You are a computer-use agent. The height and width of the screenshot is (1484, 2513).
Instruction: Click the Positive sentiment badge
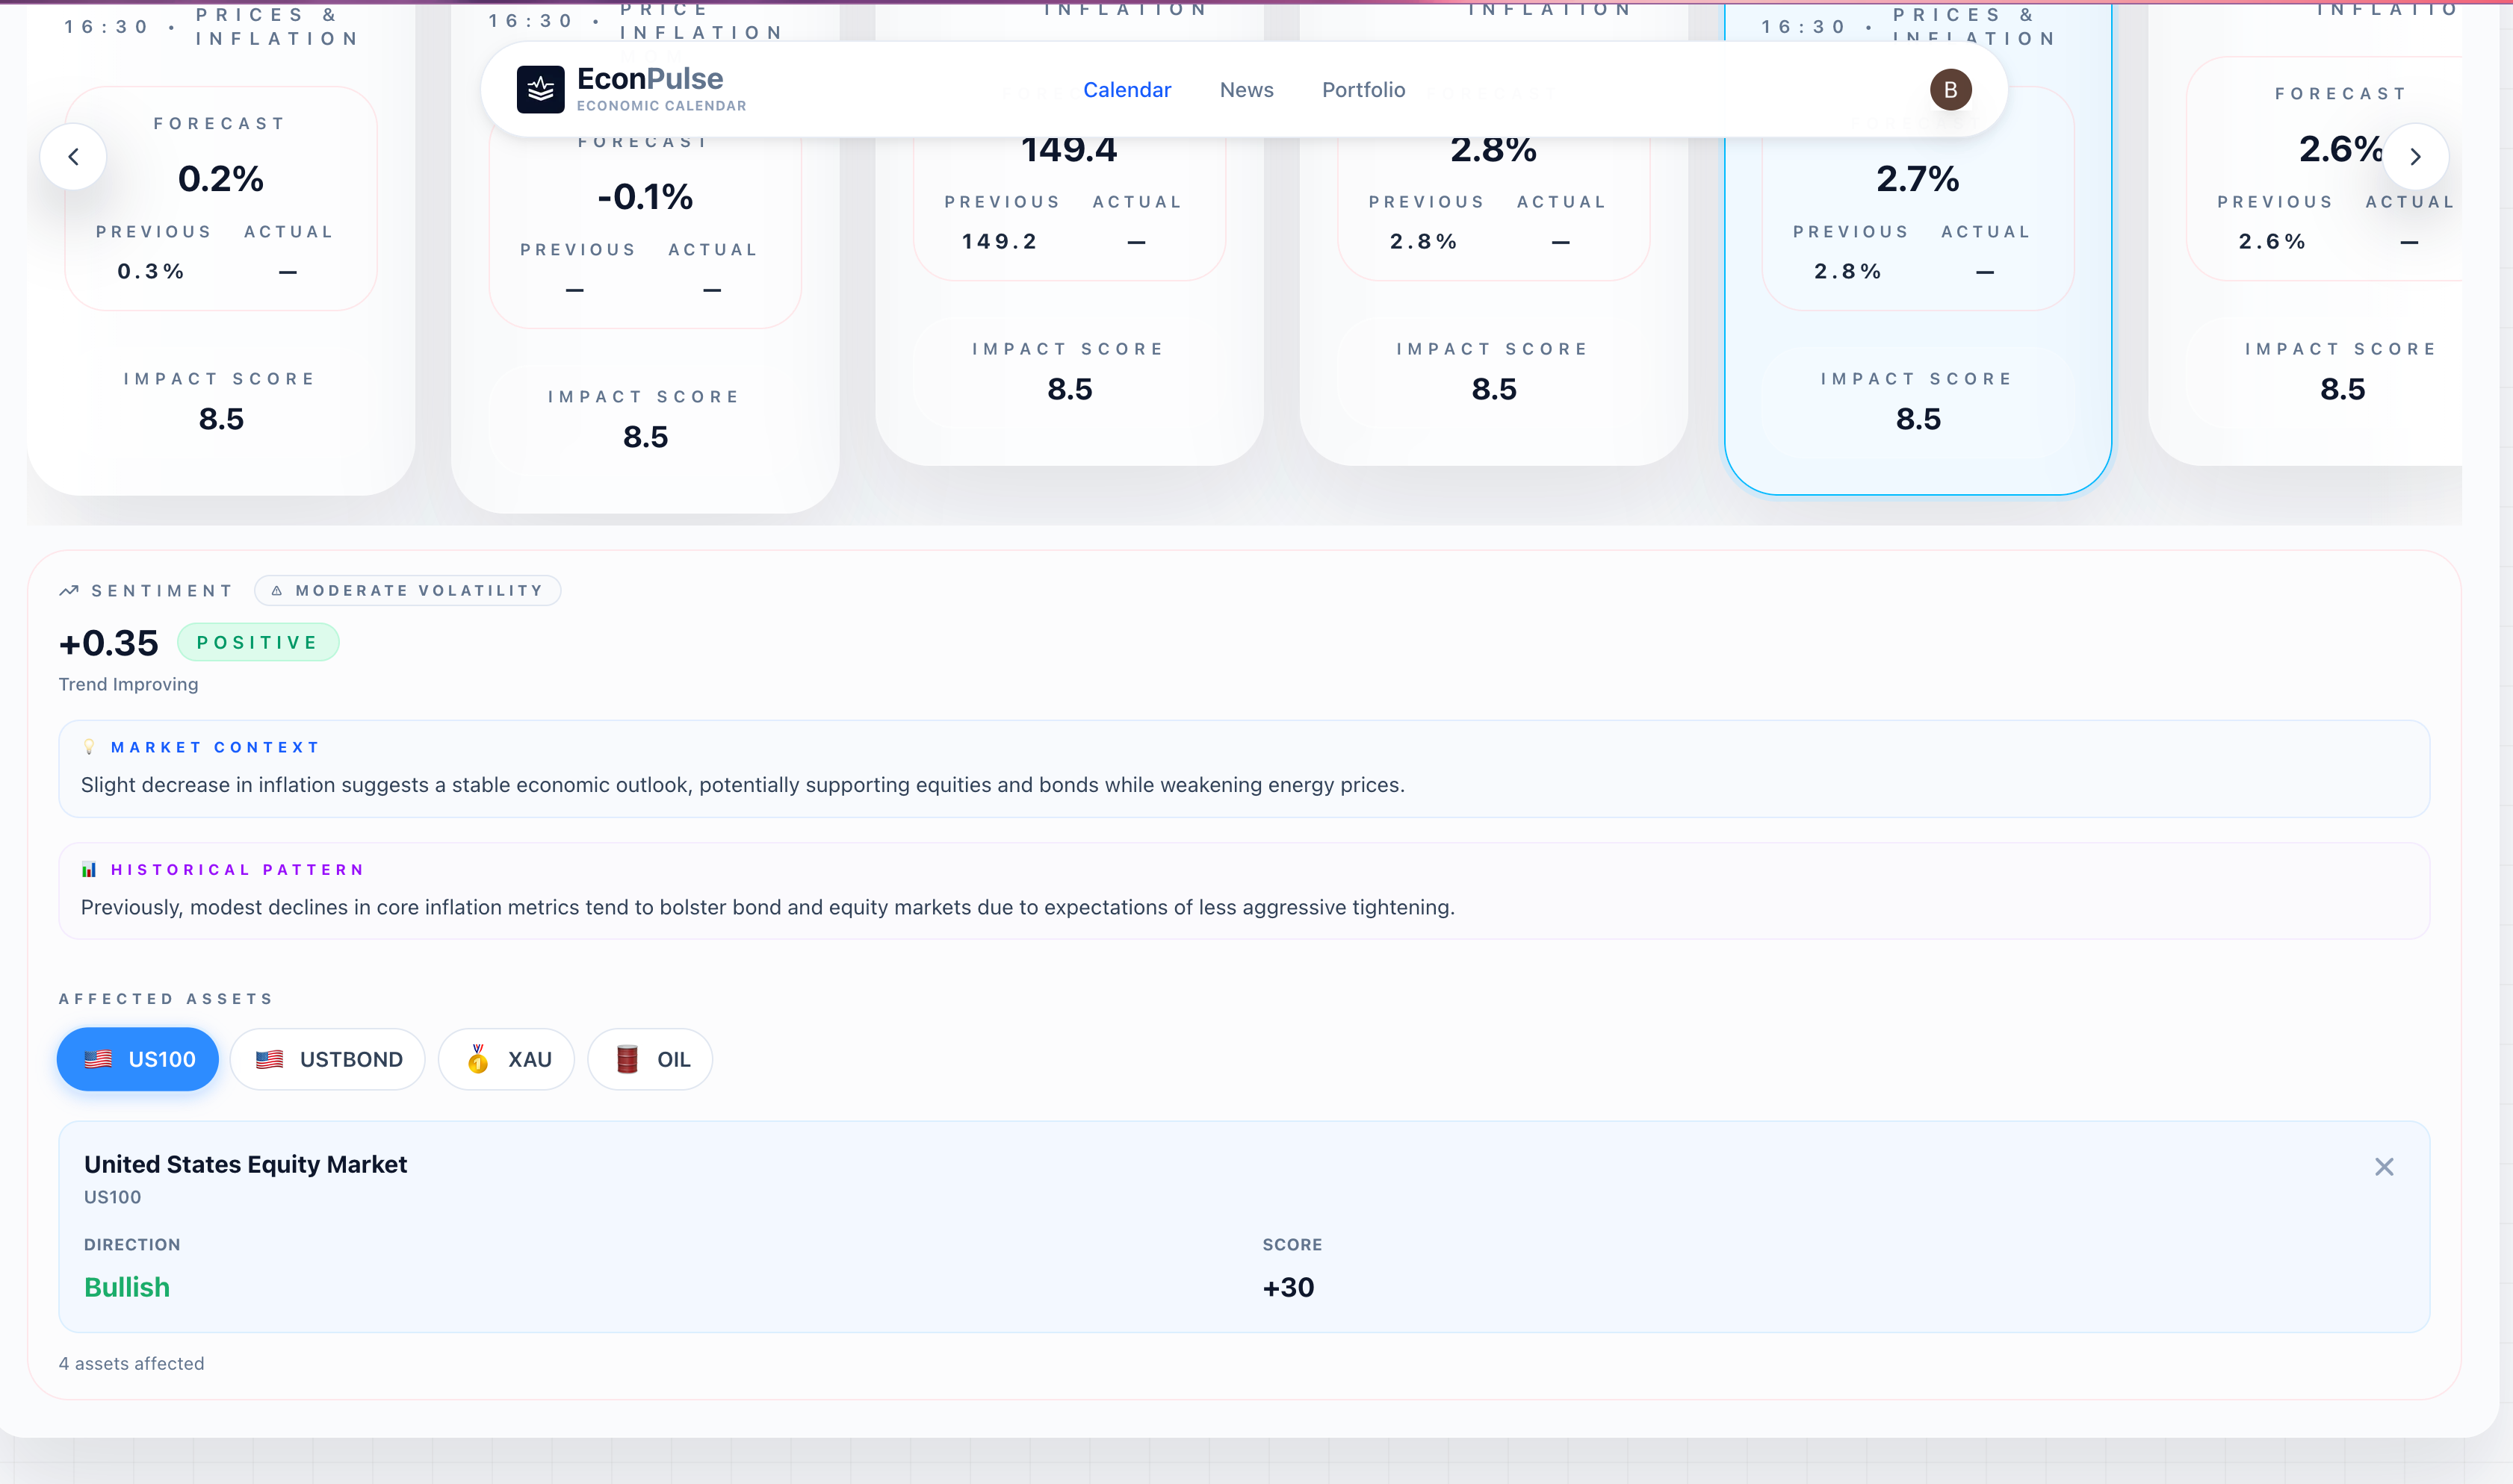click(258, 643)
